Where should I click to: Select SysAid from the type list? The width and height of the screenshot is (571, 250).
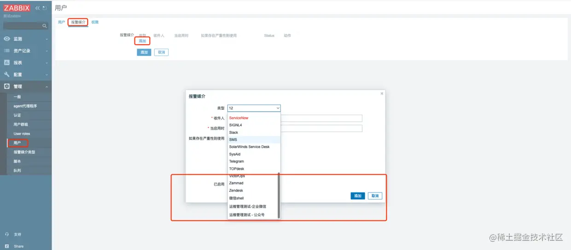tap(254, 154)
